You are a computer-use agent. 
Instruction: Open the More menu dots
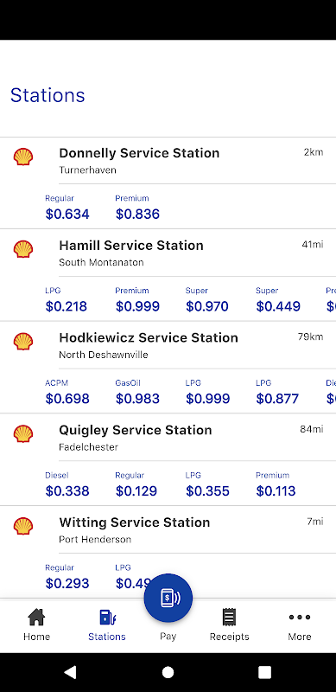[300, 617]
